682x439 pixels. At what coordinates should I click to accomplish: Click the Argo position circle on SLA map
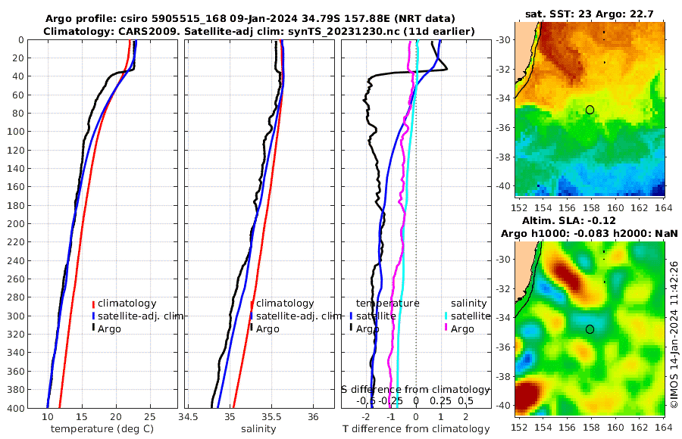[x=590, y=329]
